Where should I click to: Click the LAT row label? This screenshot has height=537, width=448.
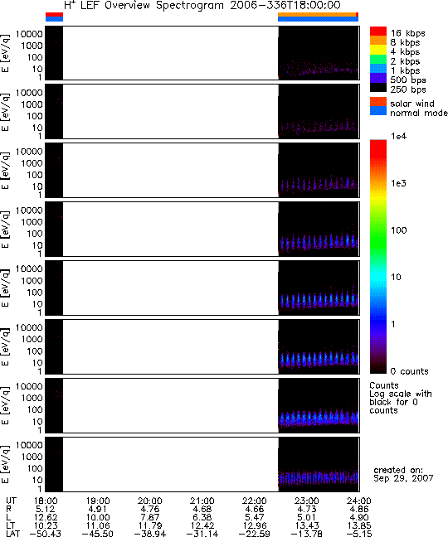13,534
